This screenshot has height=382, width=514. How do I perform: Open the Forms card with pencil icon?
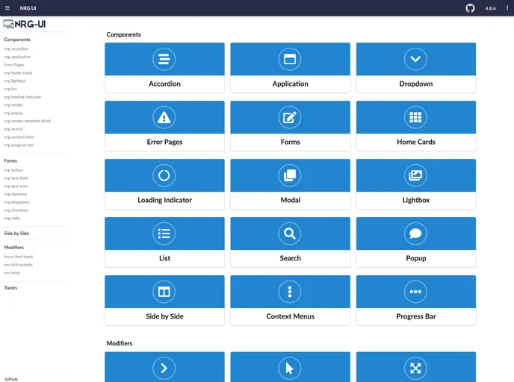click(290, 125)
